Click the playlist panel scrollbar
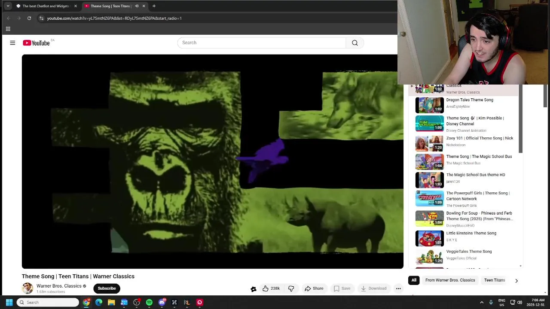 click(x=521, y=119)
